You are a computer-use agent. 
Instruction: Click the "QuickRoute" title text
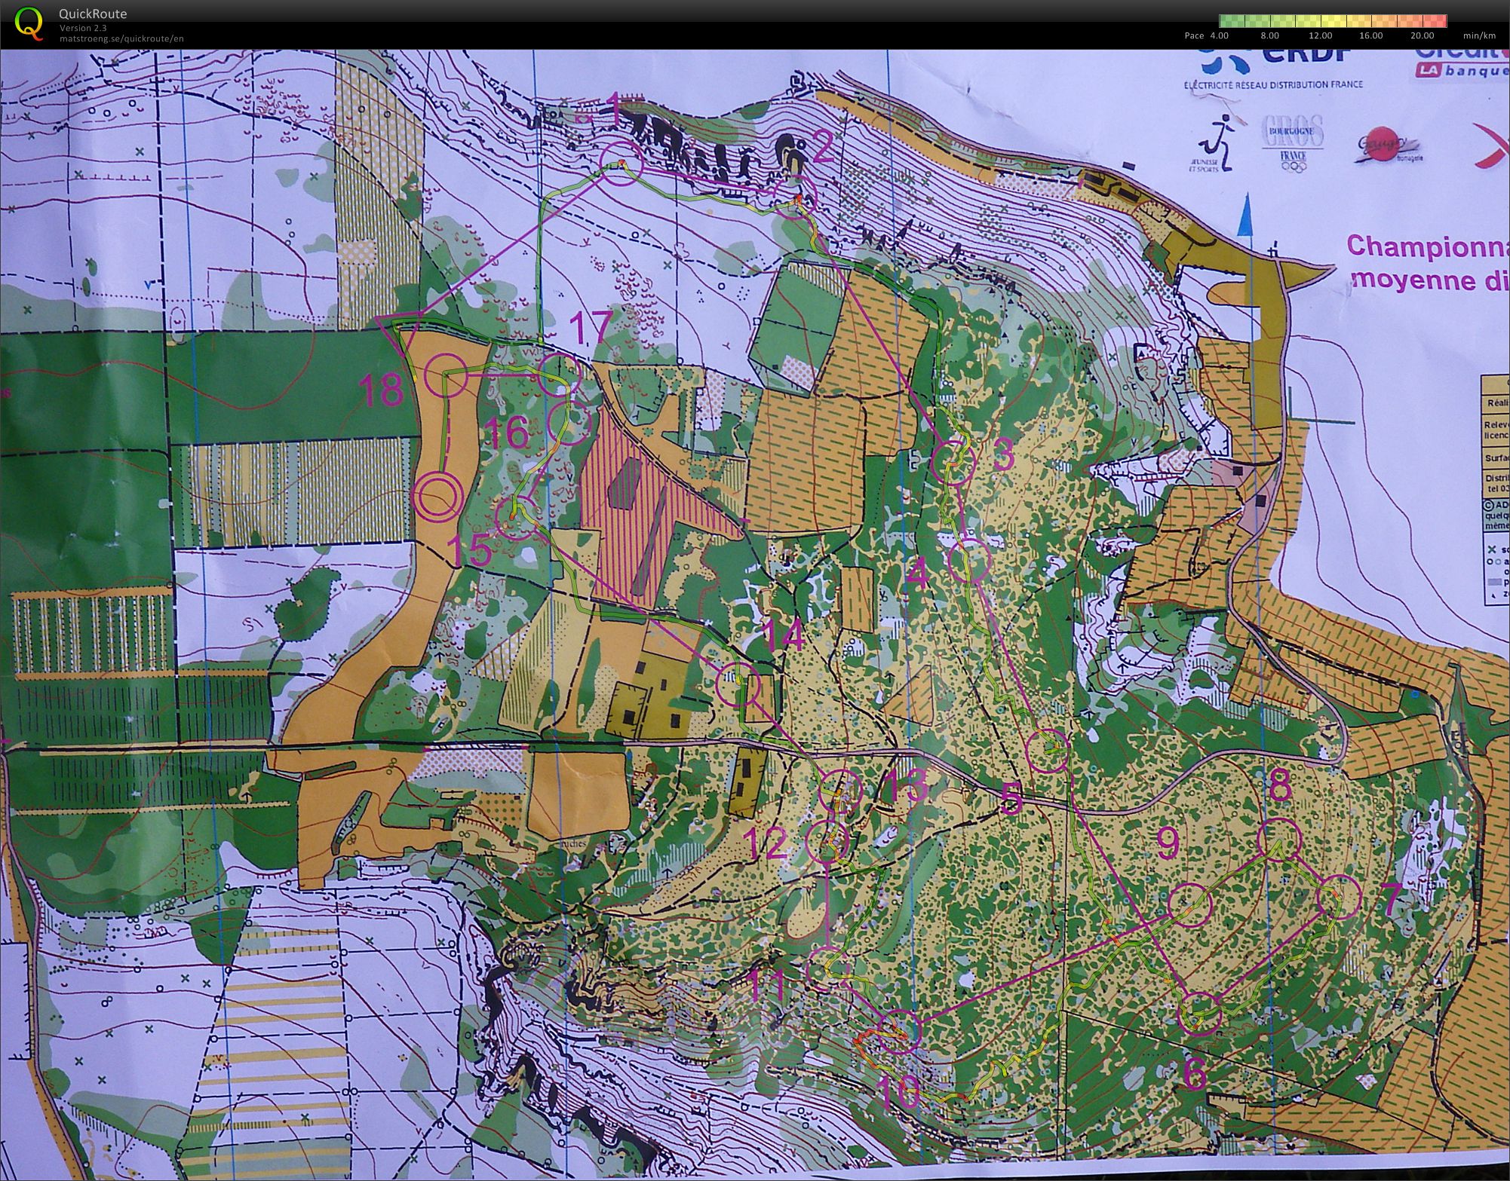point(93,14)
